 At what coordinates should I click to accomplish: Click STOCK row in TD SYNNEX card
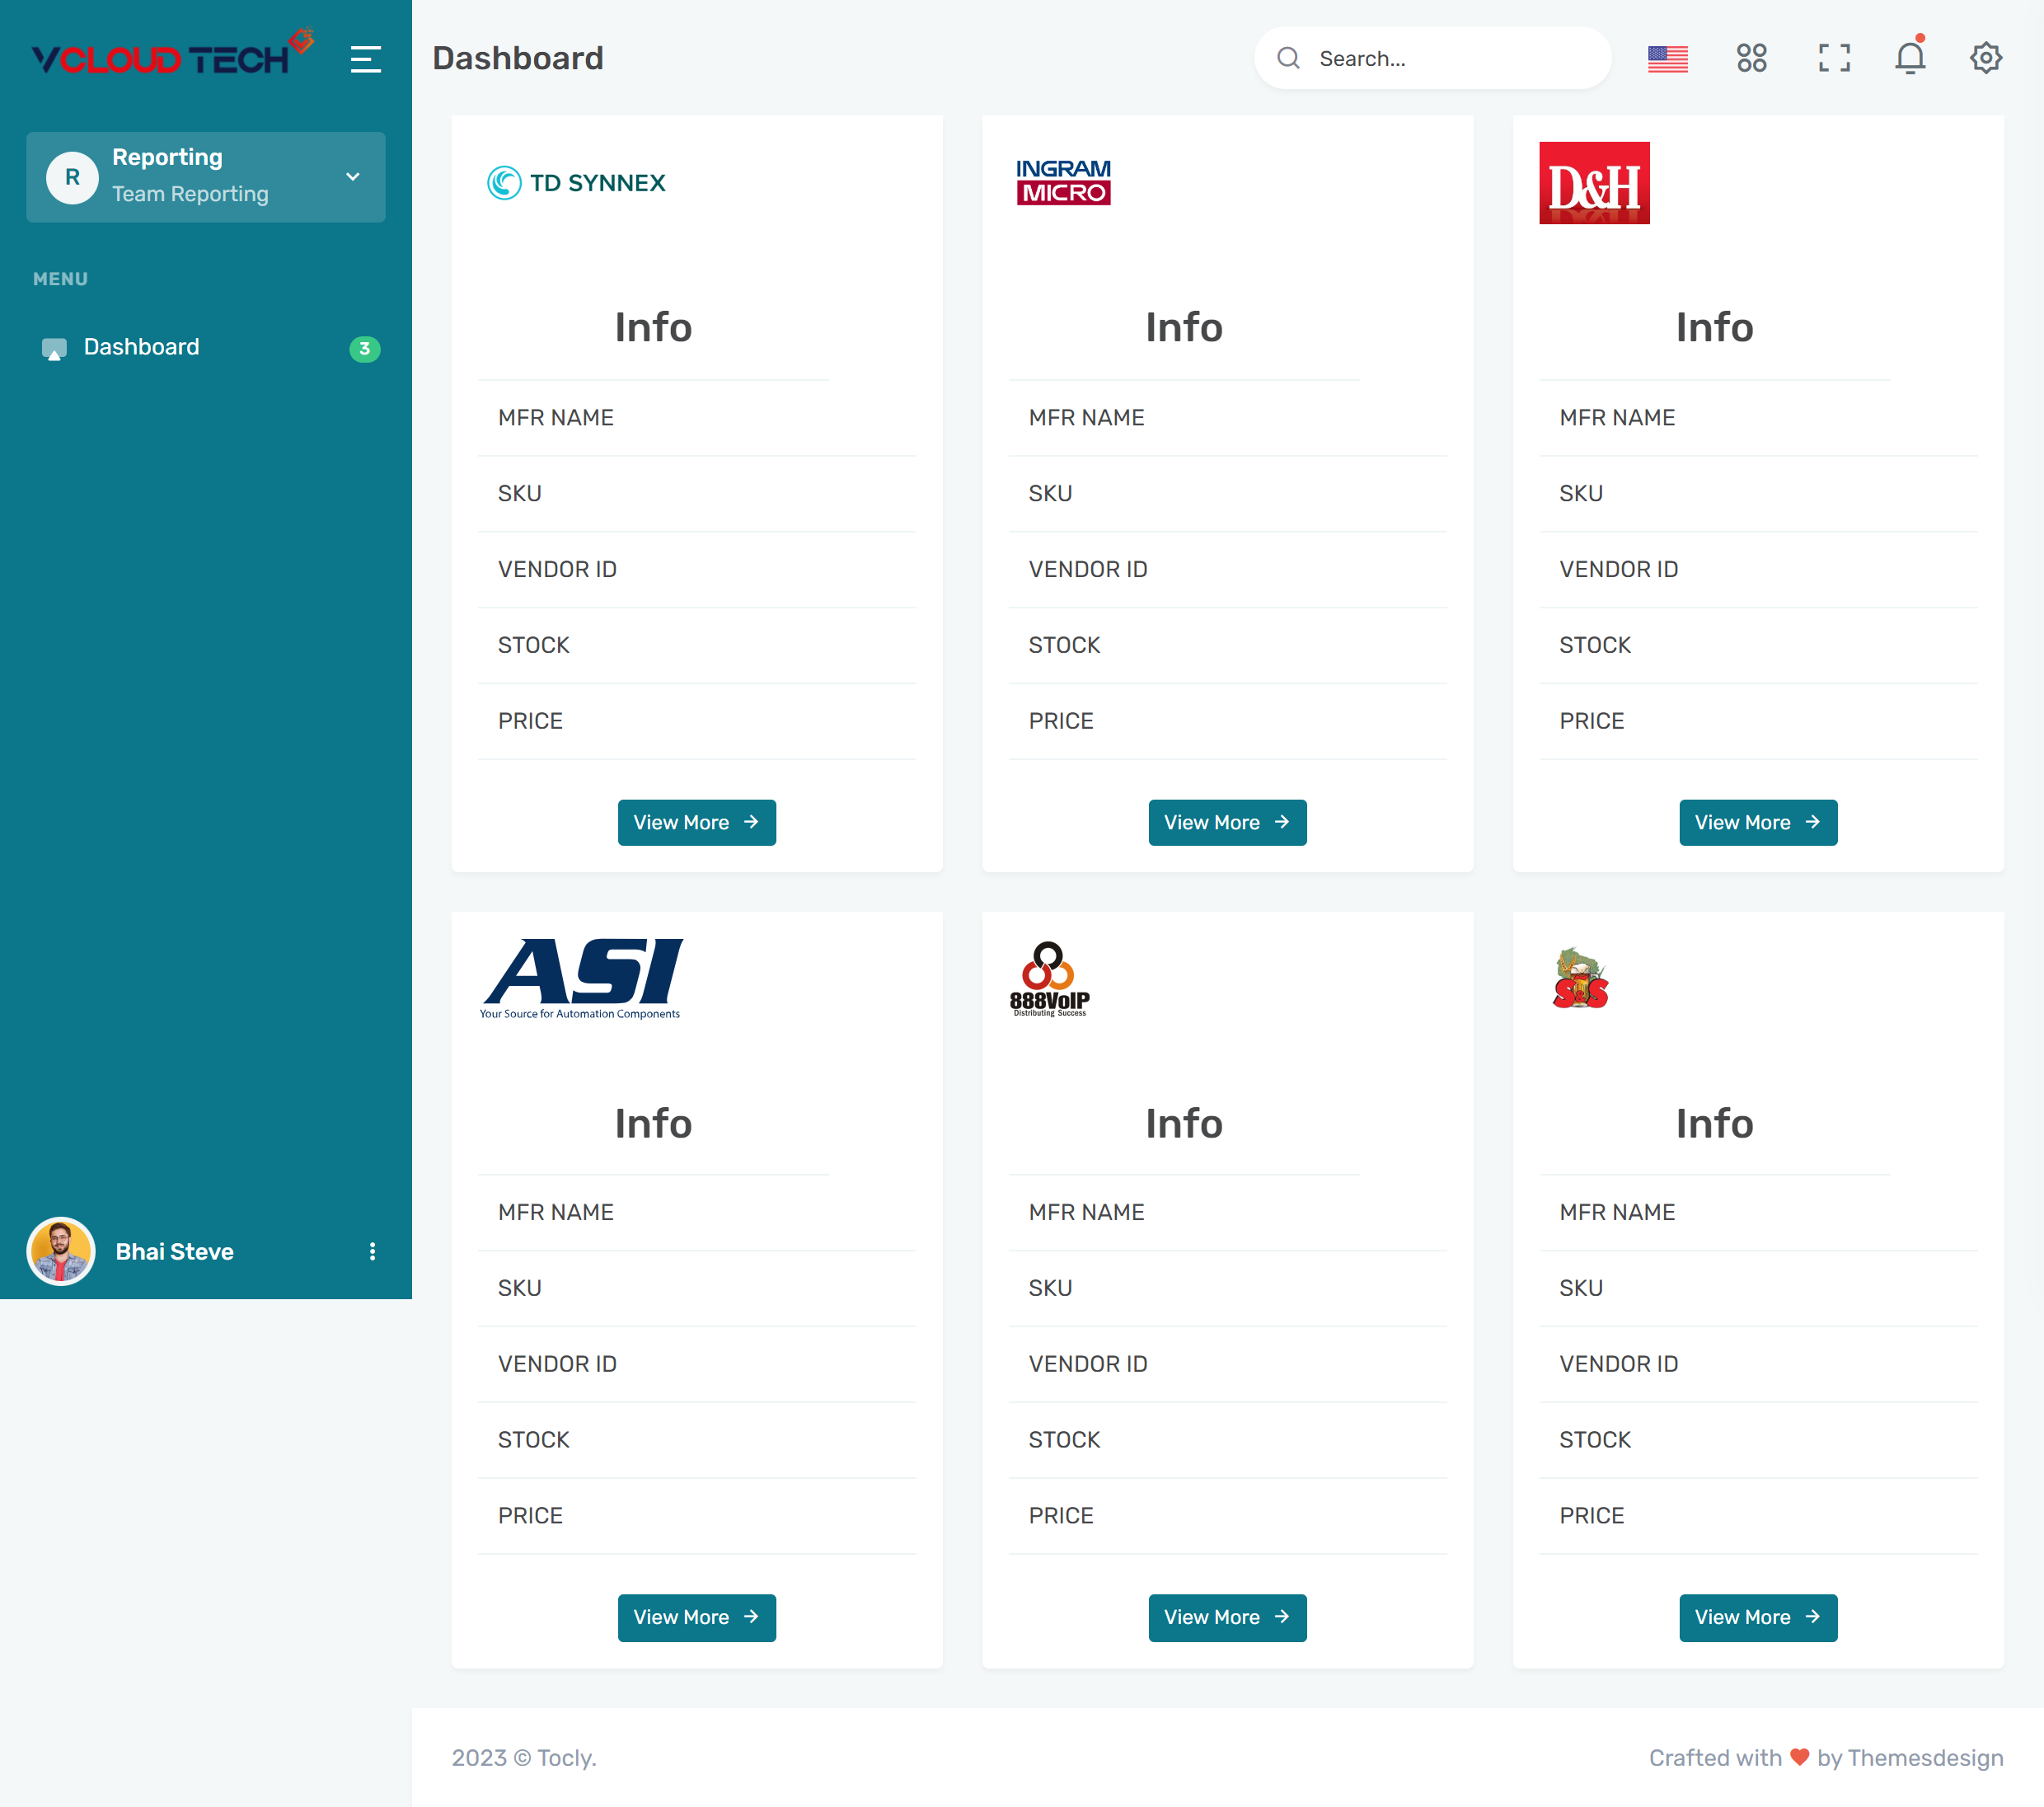(x=697, y=646)
